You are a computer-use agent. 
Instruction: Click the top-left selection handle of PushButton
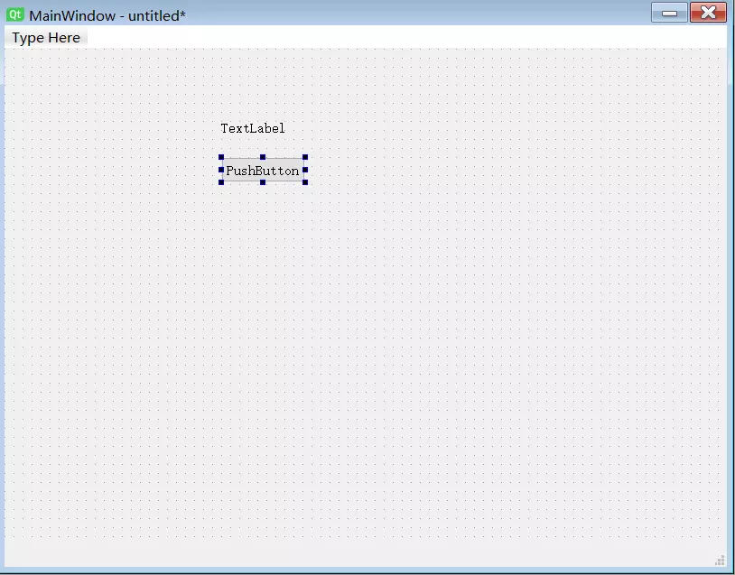point(221,157)
